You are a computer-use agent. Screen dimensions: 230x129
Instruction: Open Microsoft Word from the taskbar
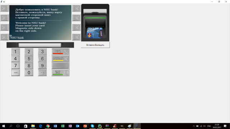click(x=55, y=126)
